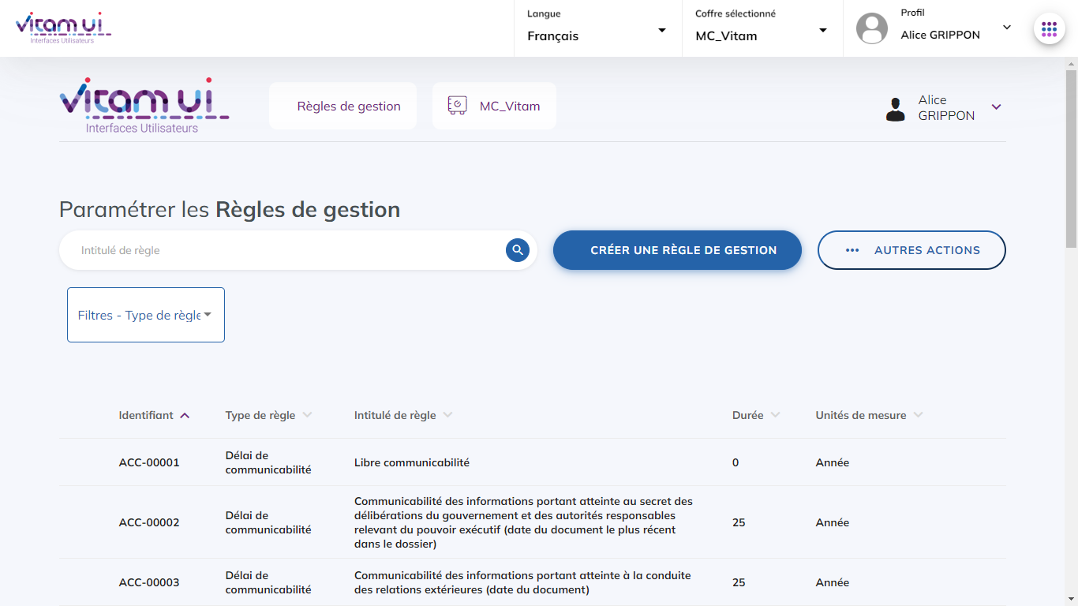Click the Vitam UI logo in top bar
Viewport: 1078px width, 606px height.
point(63,28)
